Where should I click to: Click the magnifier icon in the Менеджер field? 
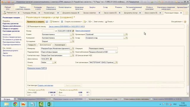pos(73,48)
